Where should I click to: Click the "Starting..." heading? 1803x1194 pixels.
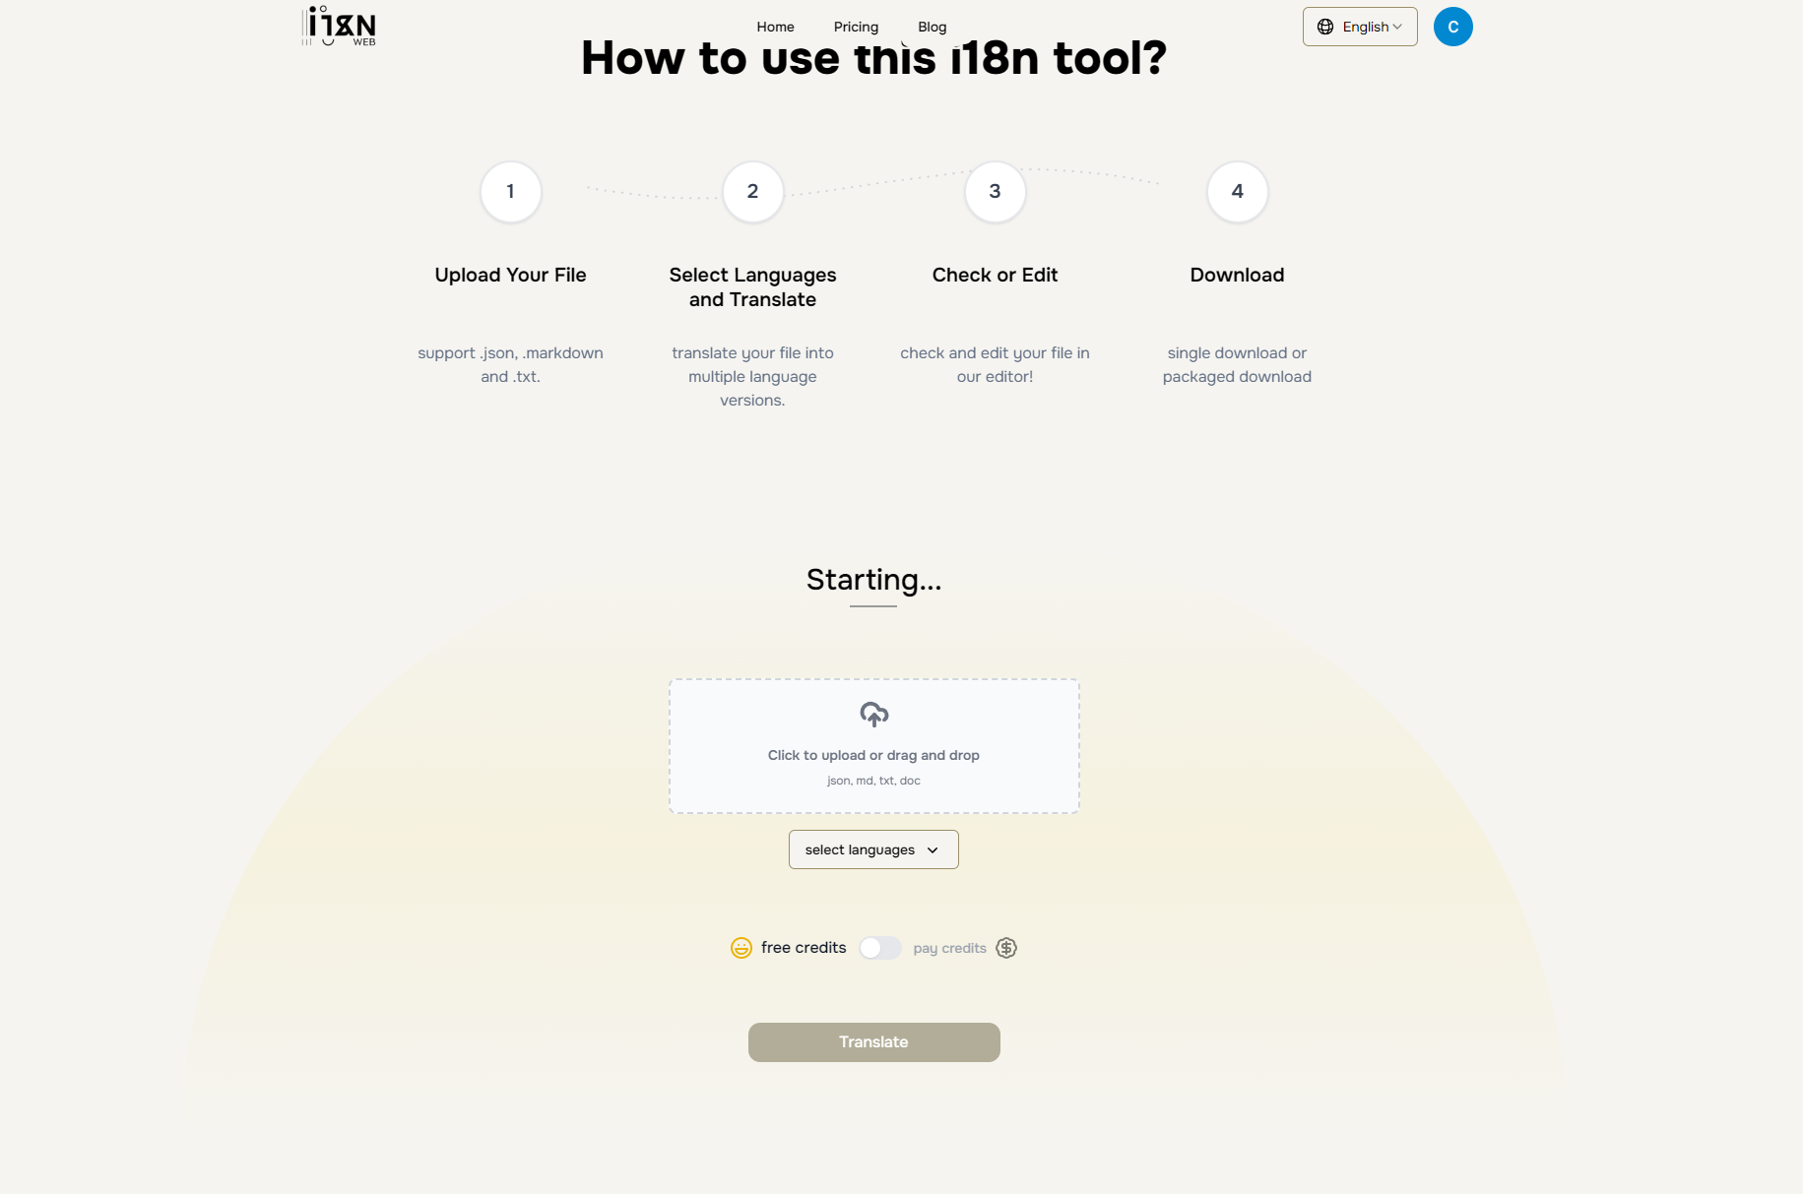873,580
